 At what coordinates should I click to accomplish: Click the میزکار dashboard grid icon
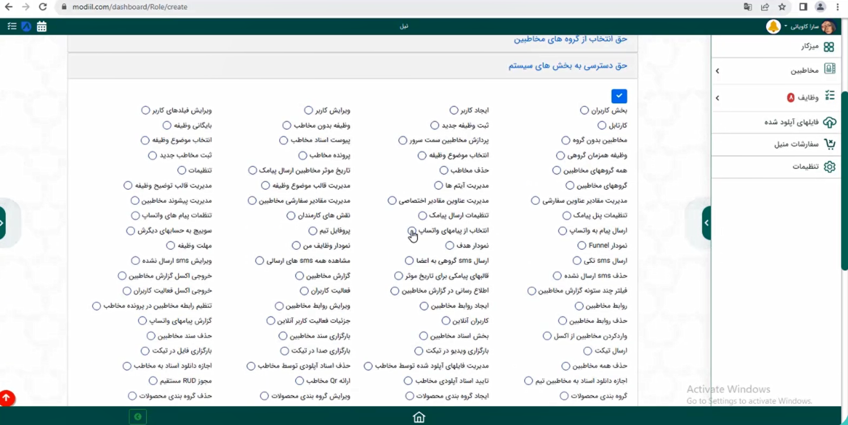click(x=828, y=46)
